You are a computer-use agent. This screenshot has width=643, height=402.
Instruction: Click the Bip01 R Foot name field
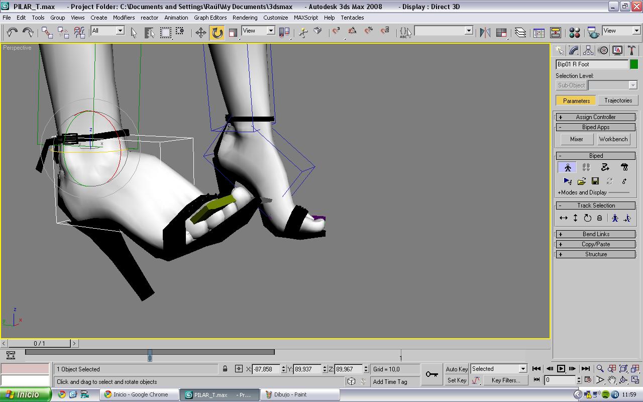(592, 64)
